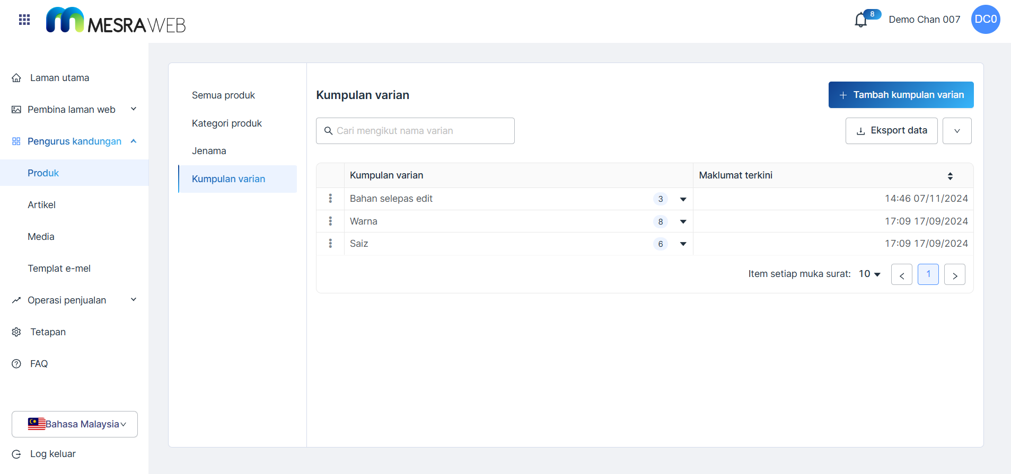Image resolution: width=1011 pixels, height=474 pixels.
Task: Click the Eksport data button
Action: pos(891,131)
